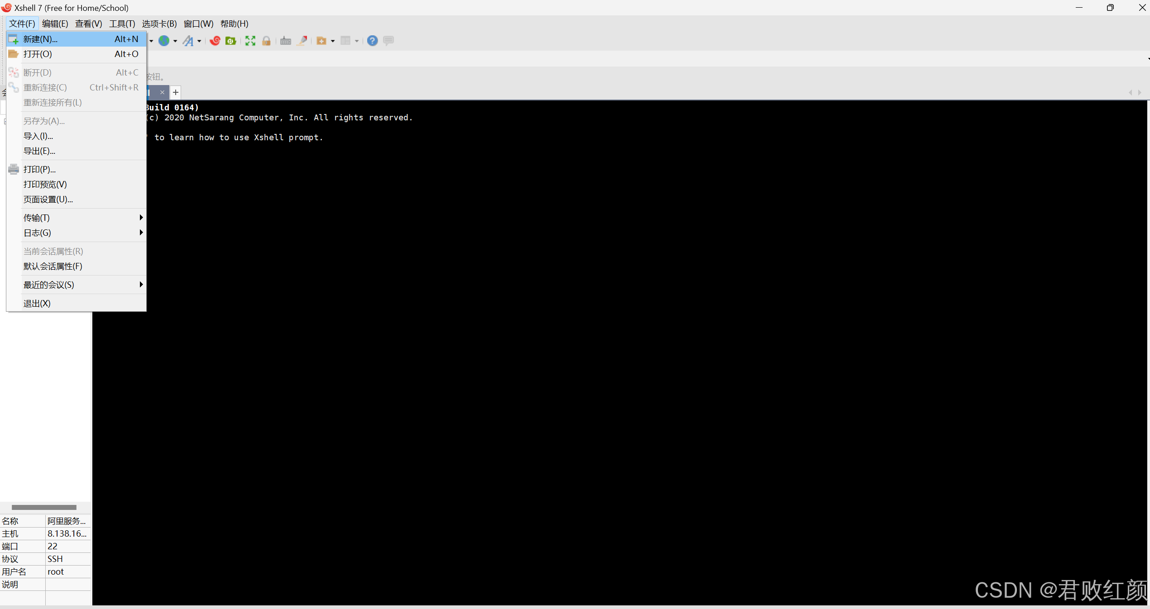Image resolution: width=1150 pixels, height=609 pixels.
Task: Click the new session folder icon
Action: click(x=321, y=41)
